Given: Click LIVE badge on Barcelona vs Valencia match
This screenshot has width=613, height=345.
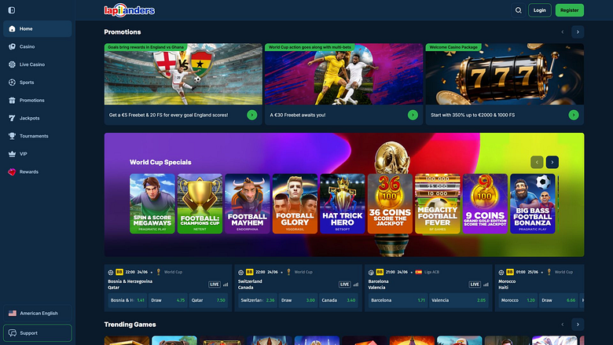Looking at the screenshot, I should coord(475,284).
